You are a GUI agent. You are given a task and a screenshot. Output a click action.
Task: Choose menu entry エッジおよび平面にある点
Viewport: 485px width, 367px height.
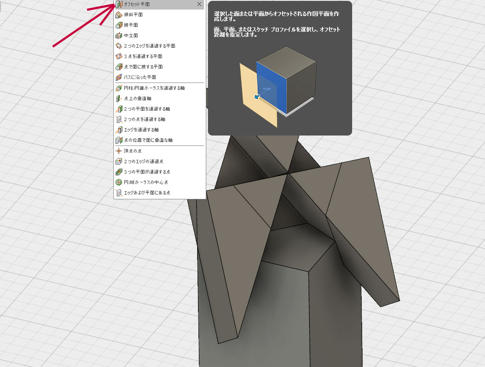(x=147, y=193)
